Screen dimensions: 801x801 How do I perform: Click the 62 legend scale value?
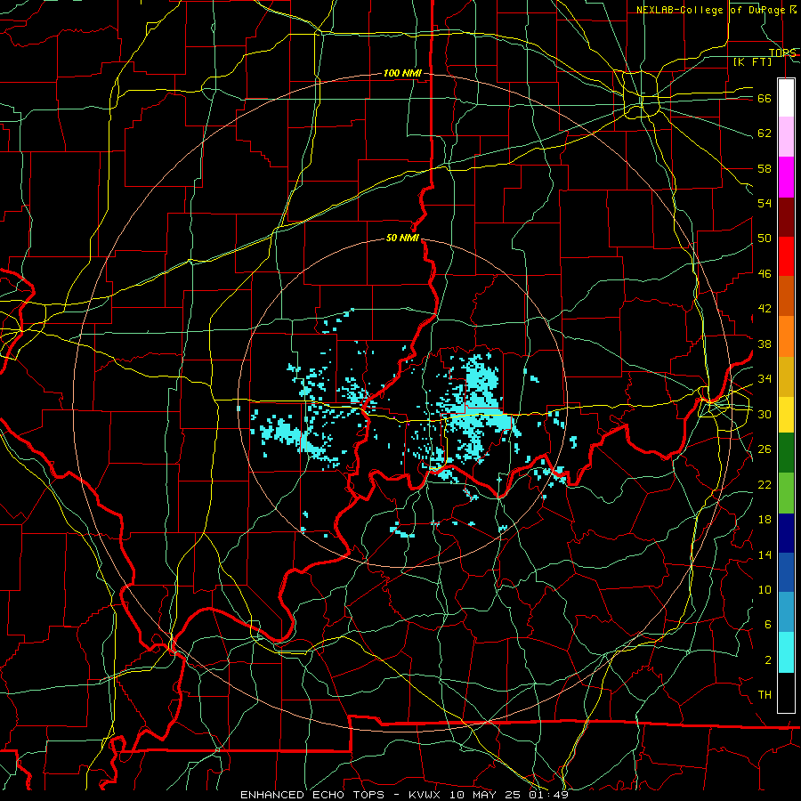click(765, 133)
